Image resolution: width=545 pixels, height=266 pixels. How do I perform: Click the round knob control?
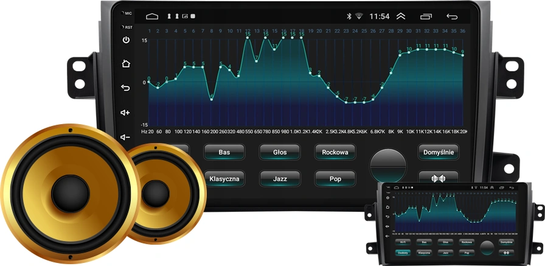[x=388, y=166]
